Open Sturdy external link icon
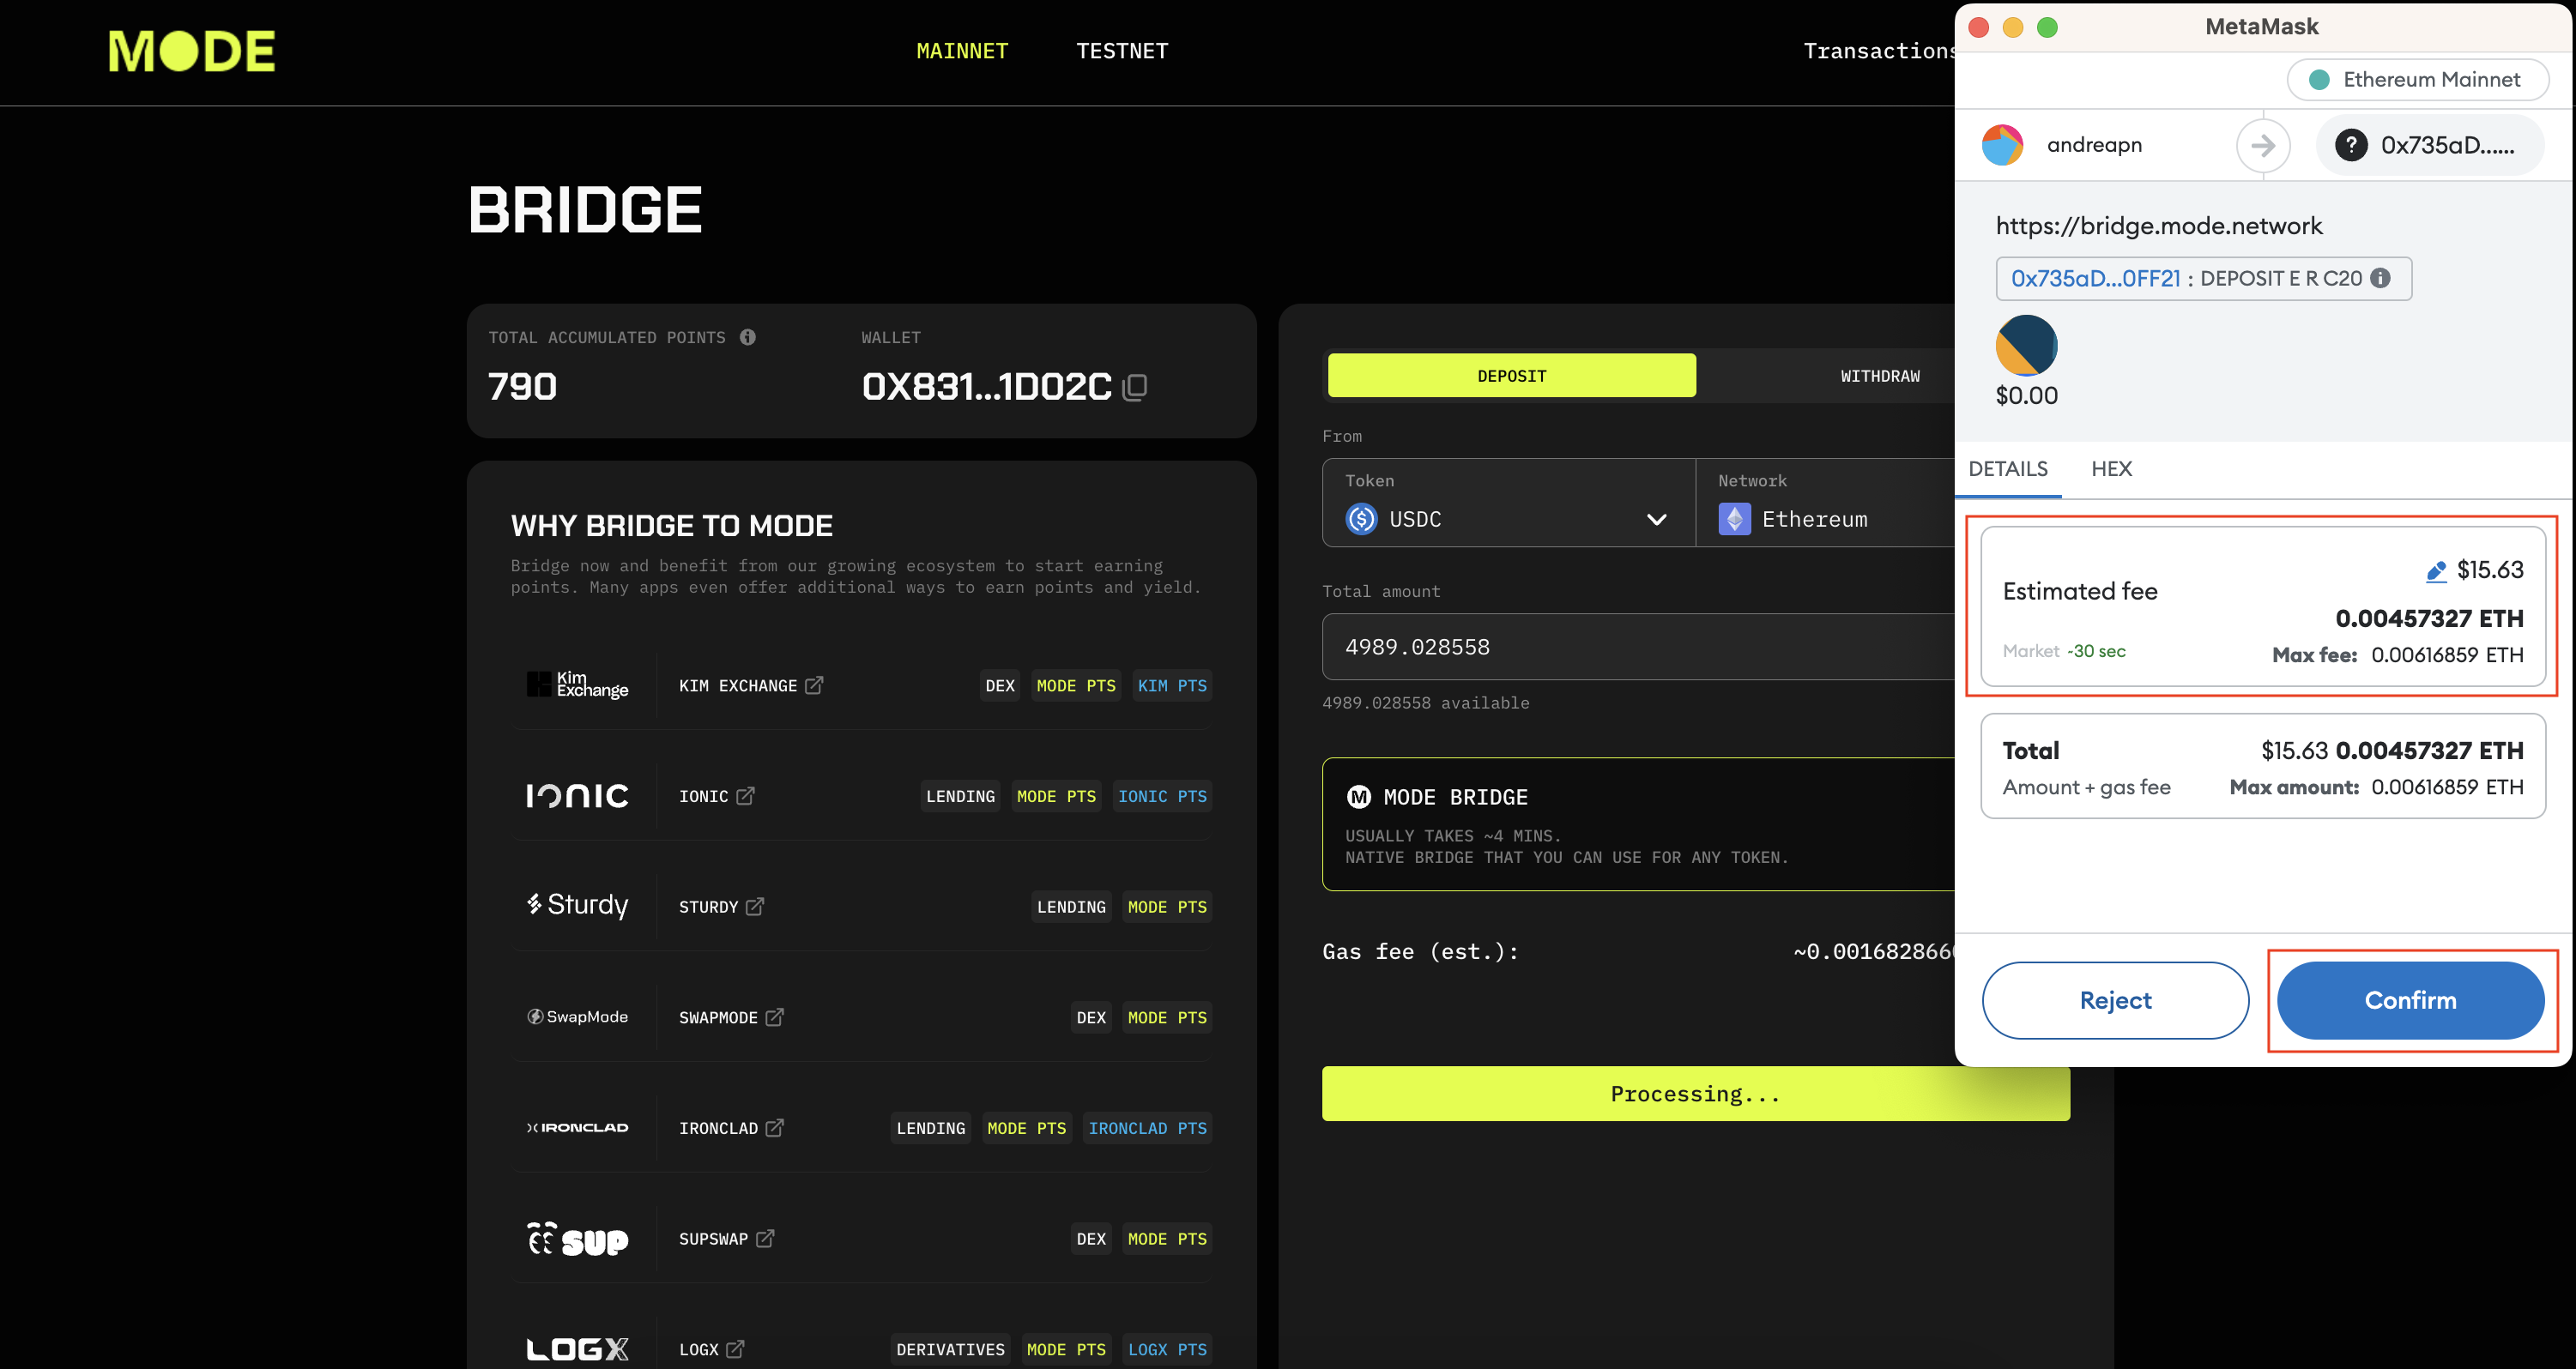The height and width of the screenshot is (1369, 2576). pyautogui.click(x=755, y=907)
